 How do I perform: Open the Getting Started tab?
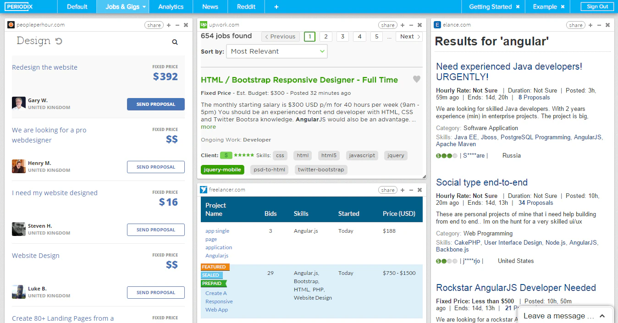490,6
